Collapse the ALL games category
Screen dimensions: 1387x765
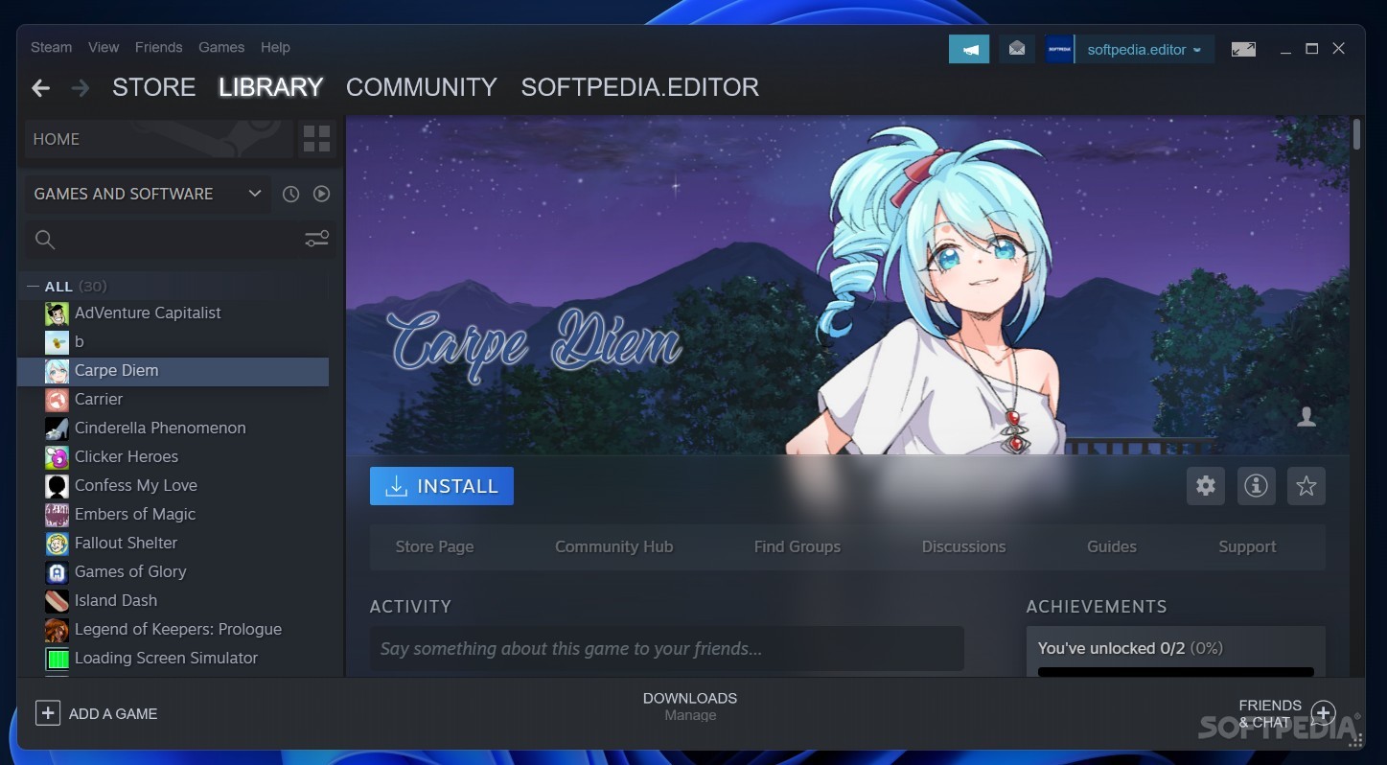(33, 287)
